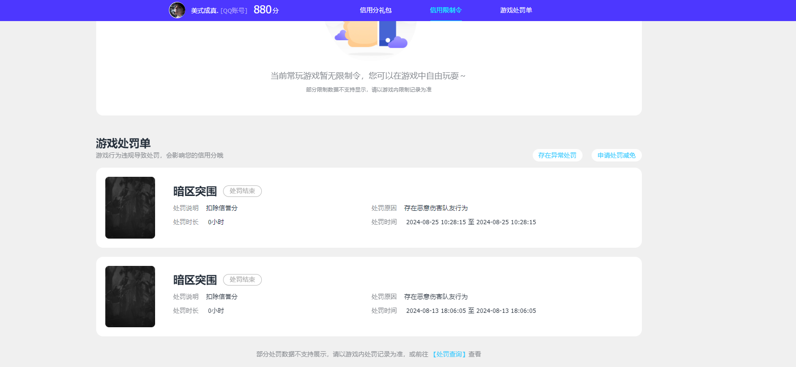Switch to the 信用限制令 tab
Viewport: 796px width, 367px height.
[446, 10]
